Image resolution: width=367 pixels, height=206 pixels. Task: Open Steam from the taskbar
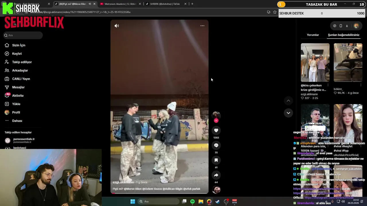pos(218,201)
